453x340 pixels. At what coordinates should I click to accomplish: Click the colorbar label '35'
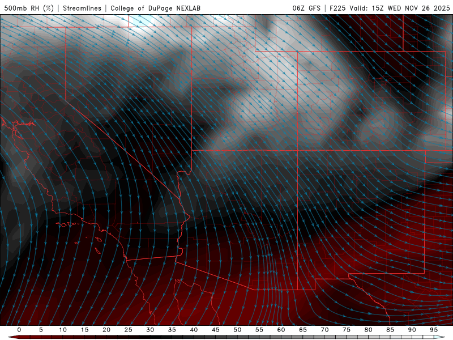click(x=172, y=330)
